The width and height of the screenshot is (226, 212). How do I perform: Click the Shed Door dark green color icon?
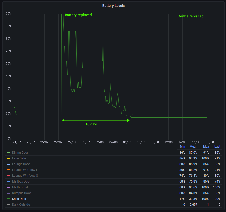[x=8, y=199]
